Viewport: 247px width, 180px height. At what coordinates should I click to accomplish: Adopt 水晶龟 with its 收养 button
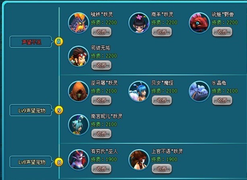[x=222, y=100]
